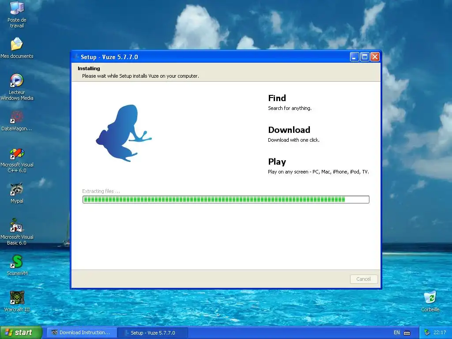The width and height of the screenshot is (452, 339).
Task: Click the system tray safely-remove icon
Action: click(x=427, y=332)
